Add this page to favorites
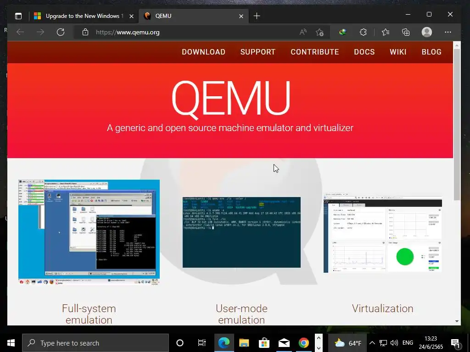This screenshot has width=470, height=352. [320, 32]
